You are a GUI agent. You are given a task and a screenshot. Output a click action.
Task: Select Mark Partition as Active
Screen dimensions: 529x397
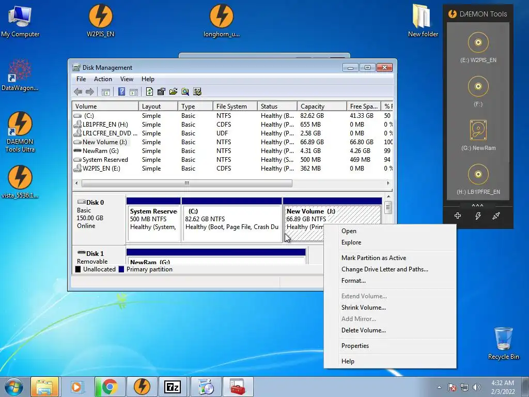pyautogui.click(x=390, y=258)
